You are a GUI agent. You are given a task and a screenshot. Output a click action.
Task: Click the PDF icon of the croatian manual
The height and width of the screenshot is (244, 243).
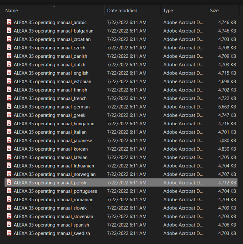[9, 39]
